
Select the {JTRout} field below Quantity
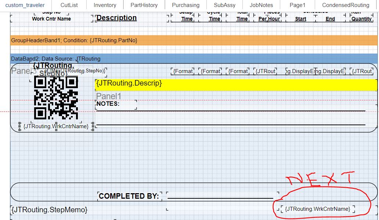362,71
